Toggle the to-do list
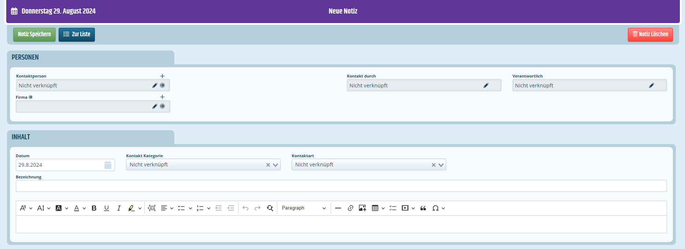The height and width of the screenshot is (249, 685). [x=393, y=208]
